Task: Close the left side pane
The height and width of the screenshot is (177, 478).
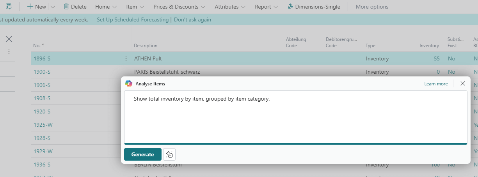Action: (x=9, y=39)
